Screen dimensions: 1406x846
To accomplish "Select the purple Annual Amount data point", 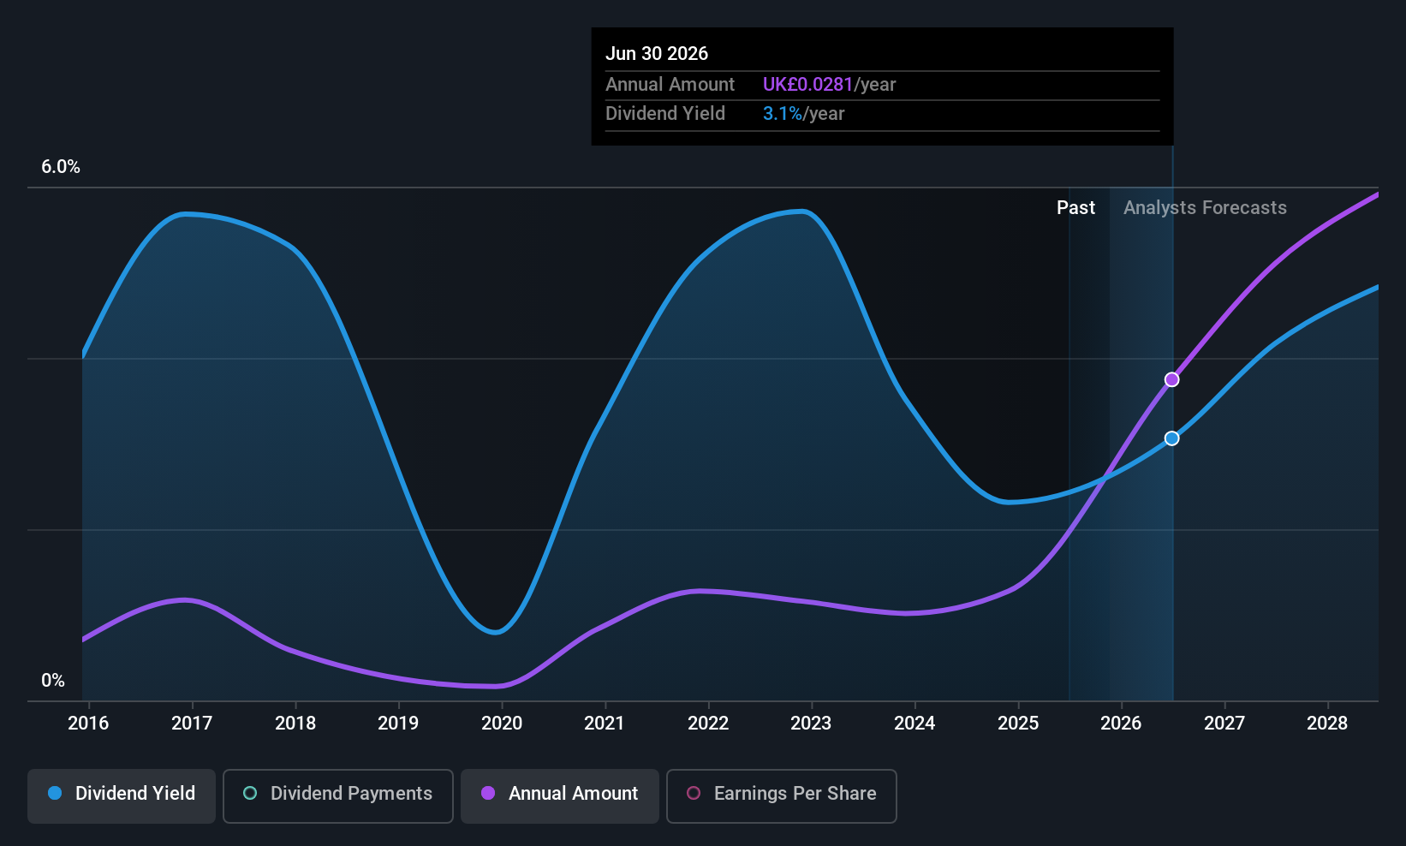I will 1172,379.
